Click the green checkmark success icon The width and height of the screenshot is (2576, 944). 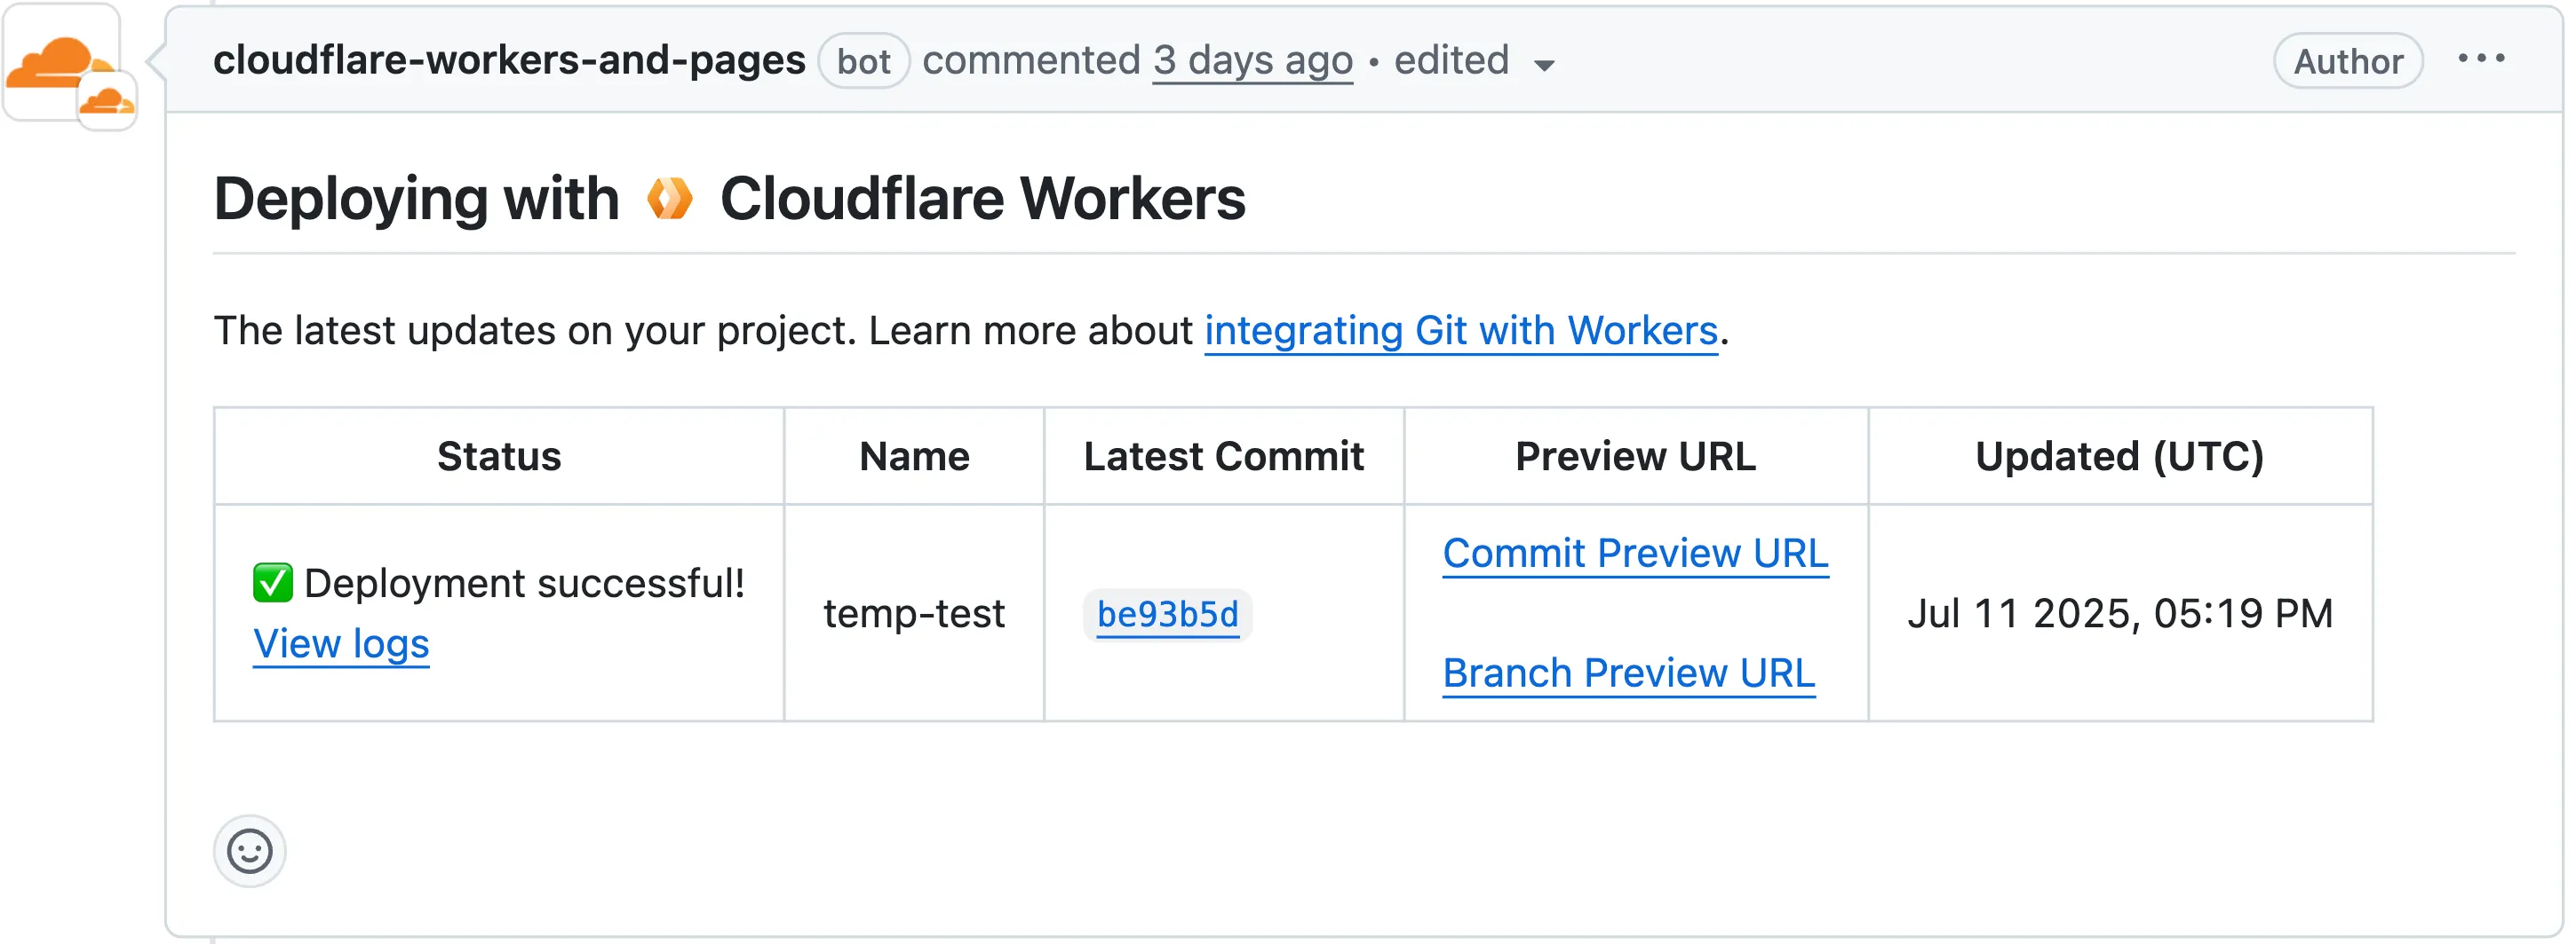coord(272,584)
